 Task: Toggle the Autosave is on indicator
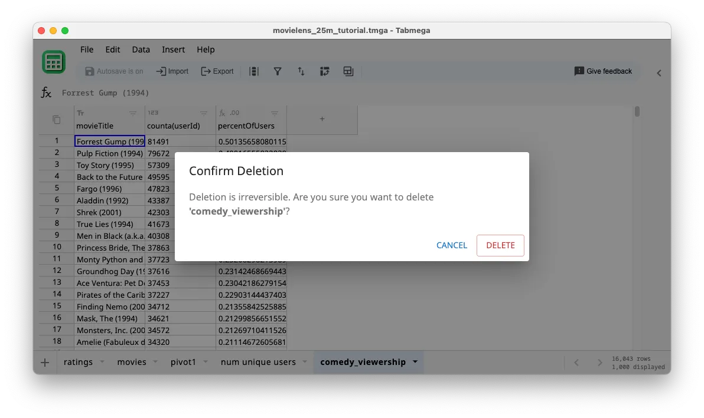click(115, 71)
